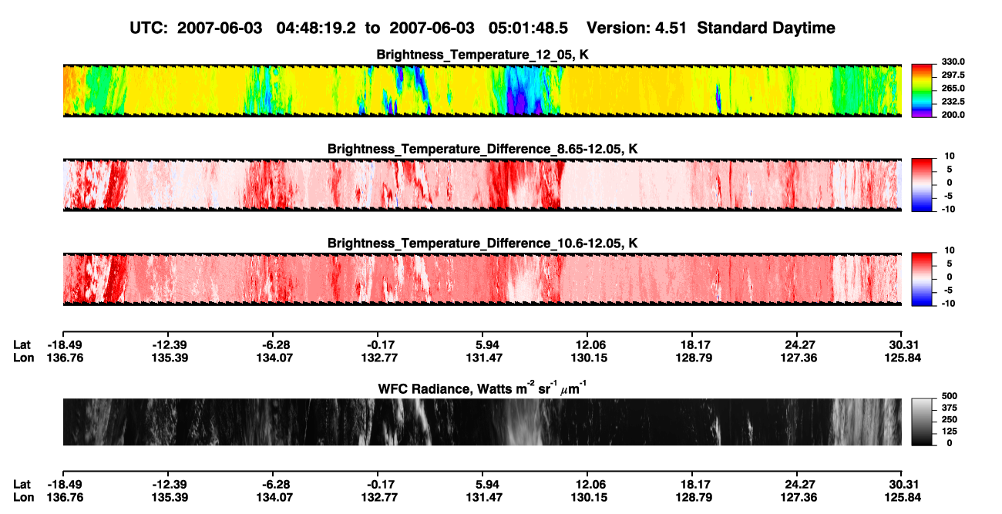Click the 'Lat' axis label above the WFC Radiance panel

(x=22, y=344)
